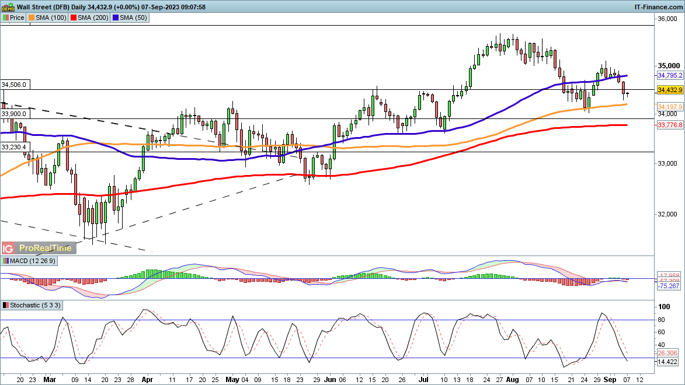Click the 33,230.4 support level label
This screenshot has width=685, height=385.
(13, 147)
